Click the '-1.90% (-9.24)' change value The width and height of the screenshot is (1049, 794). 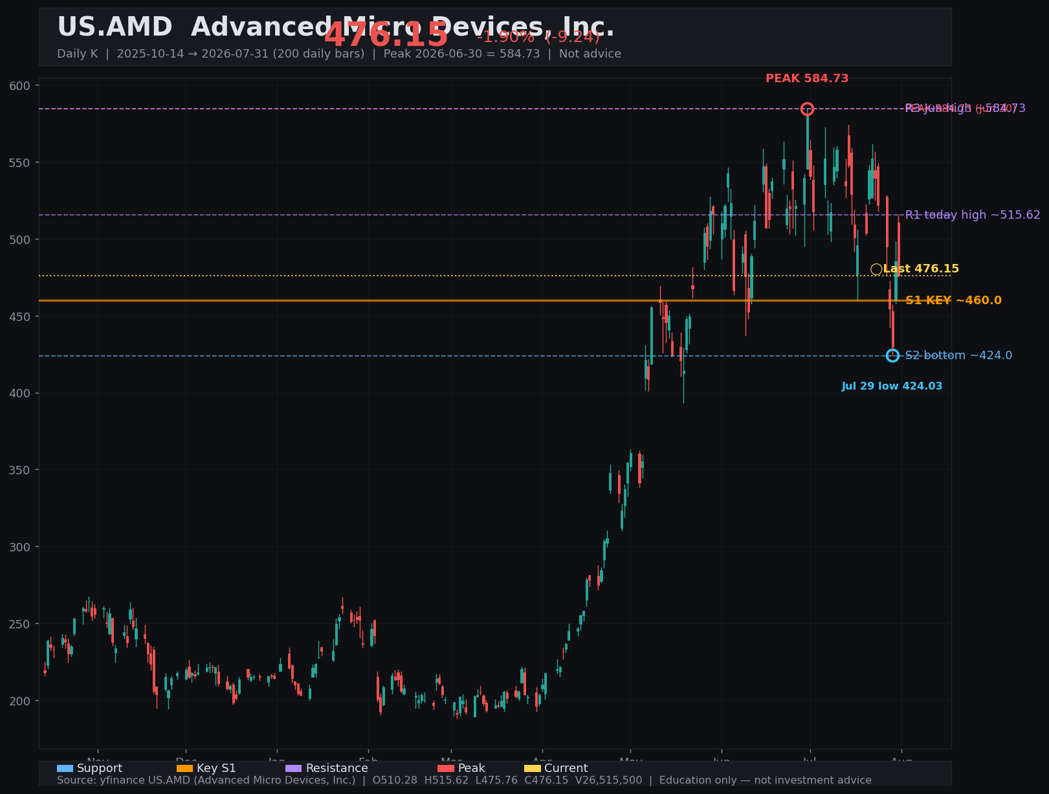click(x=538, y=37)
